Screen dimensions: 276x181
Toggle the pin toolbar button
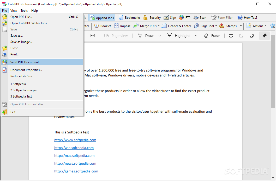click(265, 36)
